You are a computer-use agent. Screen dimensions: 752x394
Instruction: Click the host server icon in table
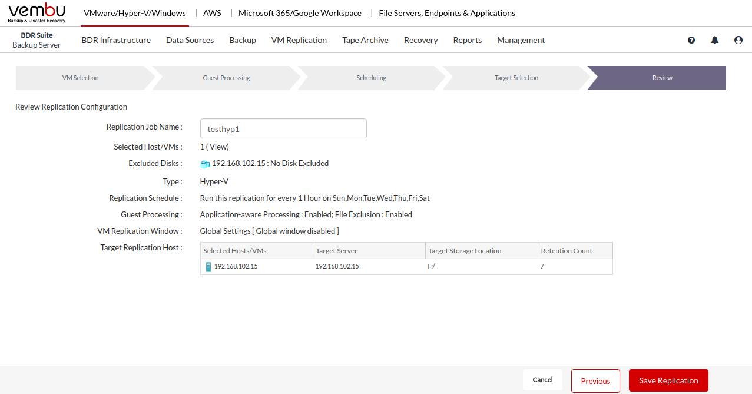pos(208,267)
